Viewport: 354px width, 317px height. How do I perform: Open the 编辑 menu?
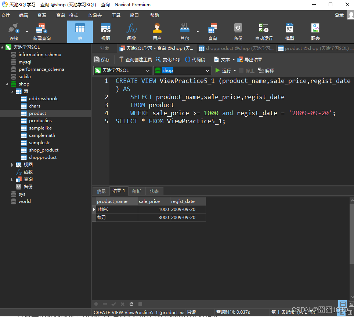(24, 15)
